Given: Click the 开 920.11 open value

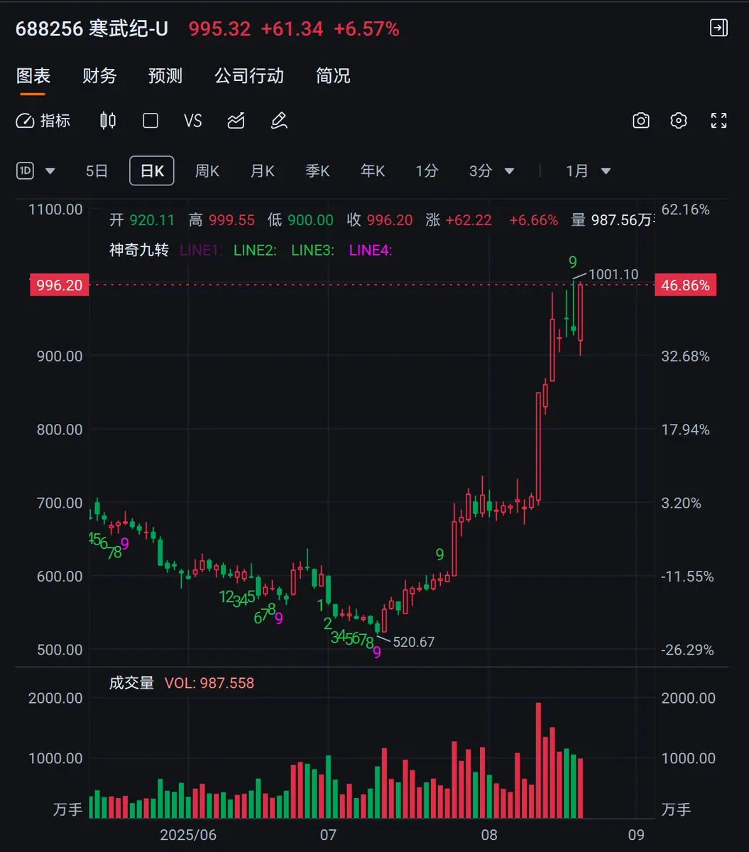Looking at the screenshot, I should (x=141, y=220).
